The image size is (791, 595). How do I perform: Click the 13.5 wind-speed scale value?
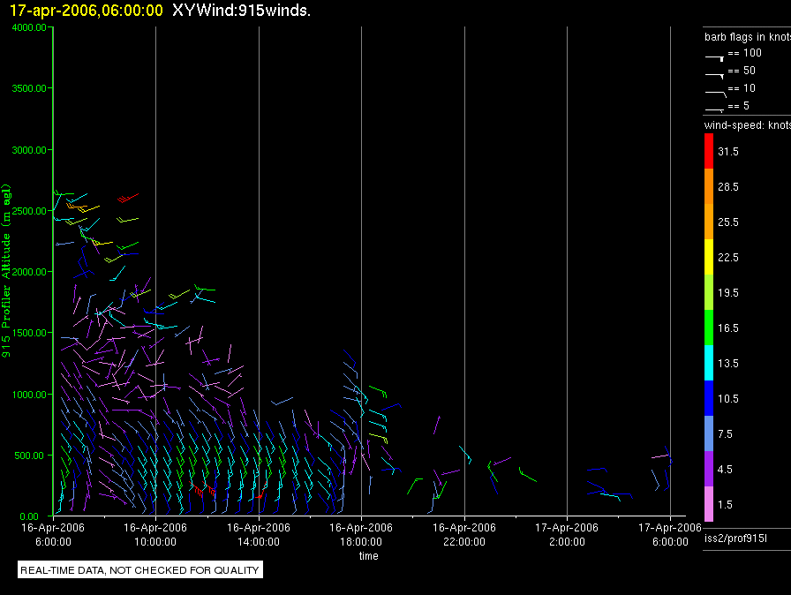[728, 364]
